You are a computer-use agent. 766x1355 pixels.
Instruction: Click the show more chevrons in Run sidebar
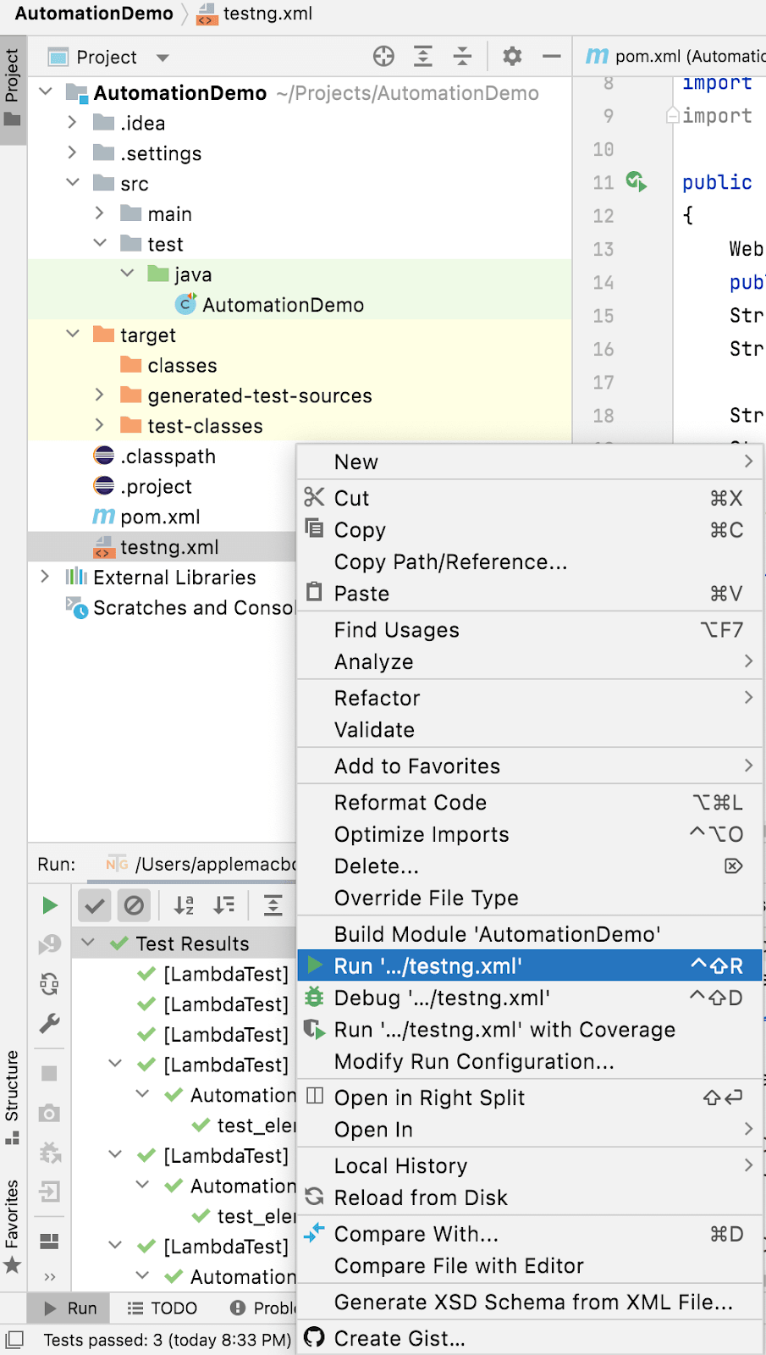50,1276
